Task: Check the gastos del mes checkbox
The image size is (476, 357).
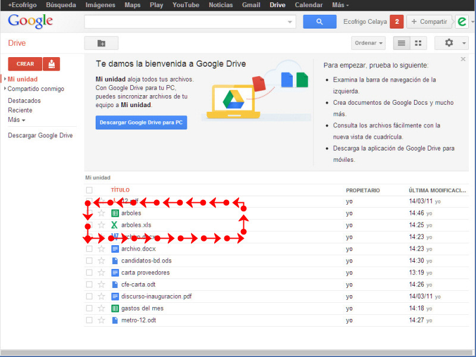Action: pos(89,308)
